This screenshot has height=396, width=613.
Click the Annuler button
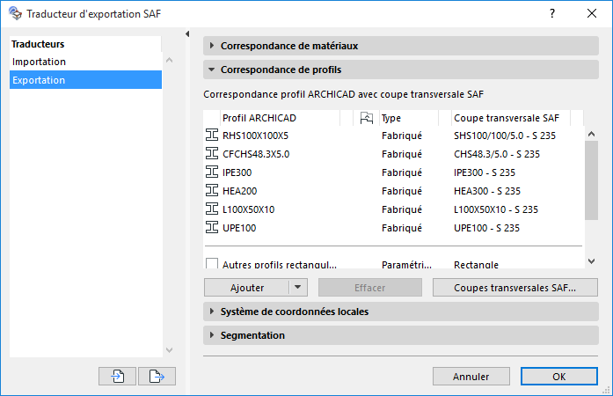pyautogui.click(x=471, y=377)
